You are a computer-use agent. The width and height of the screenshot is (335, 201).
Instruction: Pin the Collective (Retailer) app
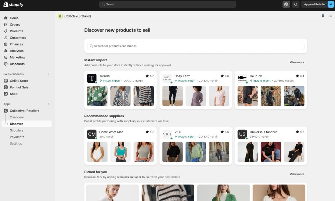(x=323, y=16)
